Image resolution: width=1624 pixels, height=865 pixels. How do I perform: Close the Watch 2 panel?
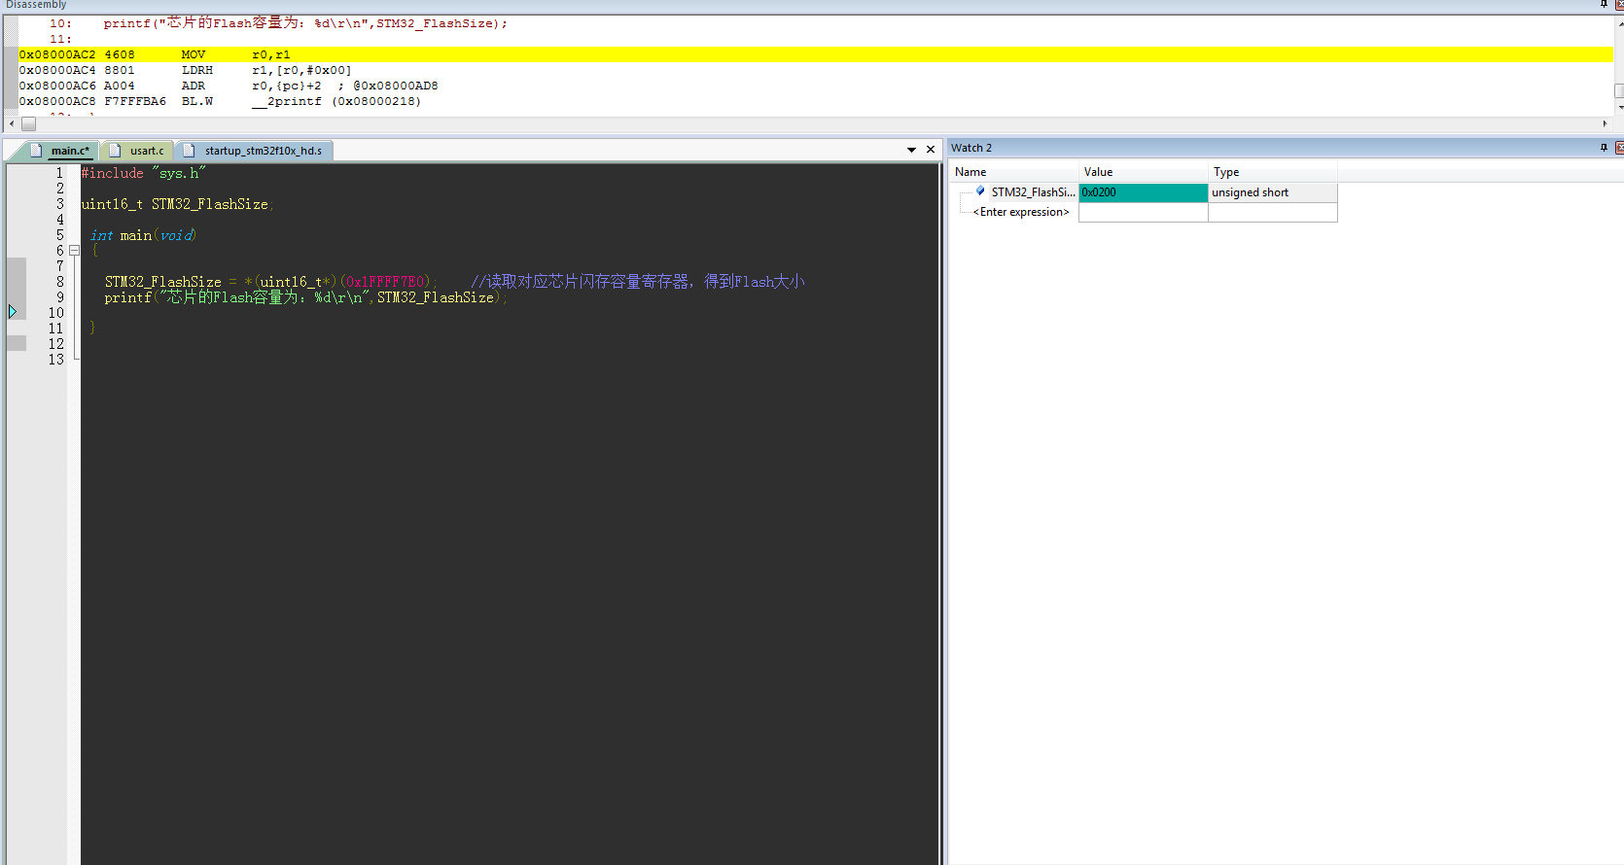(1619, 148)
